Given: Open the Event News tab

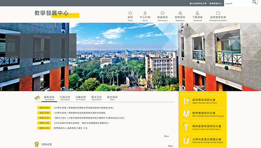Looking at the screenshot, I should pos(81,98).
